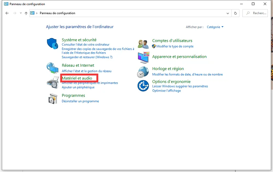273x172 pixels.
Task: Click Afficher l'état et la gestion du réseau
Action: point(87,71)
